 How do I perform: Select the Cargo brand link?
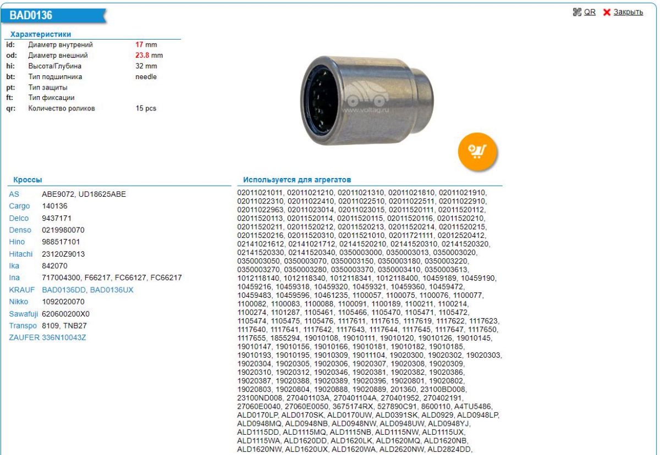[19, 206]
